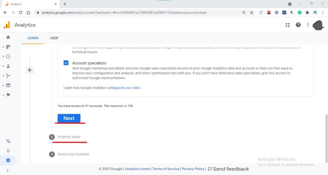Expand Realtime reports arrow
328x175 pixels.
[x=3, y=56]
